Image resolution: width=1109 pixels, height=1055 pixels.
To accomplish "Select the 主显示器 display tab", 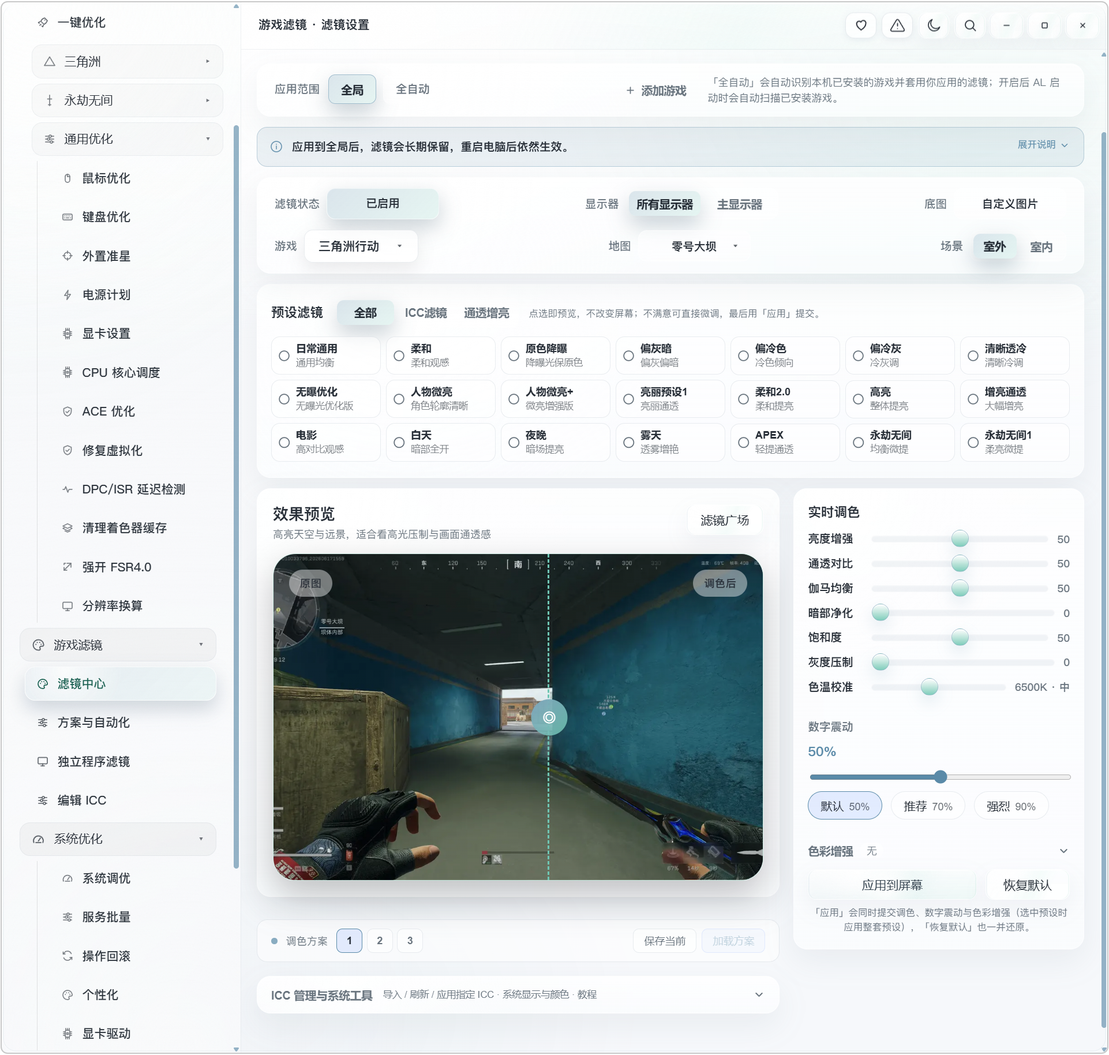I will 739,204.
